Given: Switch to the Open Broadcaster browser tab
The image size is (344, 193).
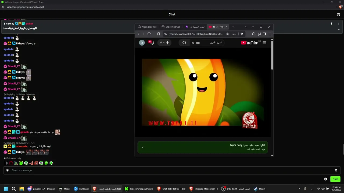Looking at the screenshot, I should pyautogui.click(x=147, y=27).
